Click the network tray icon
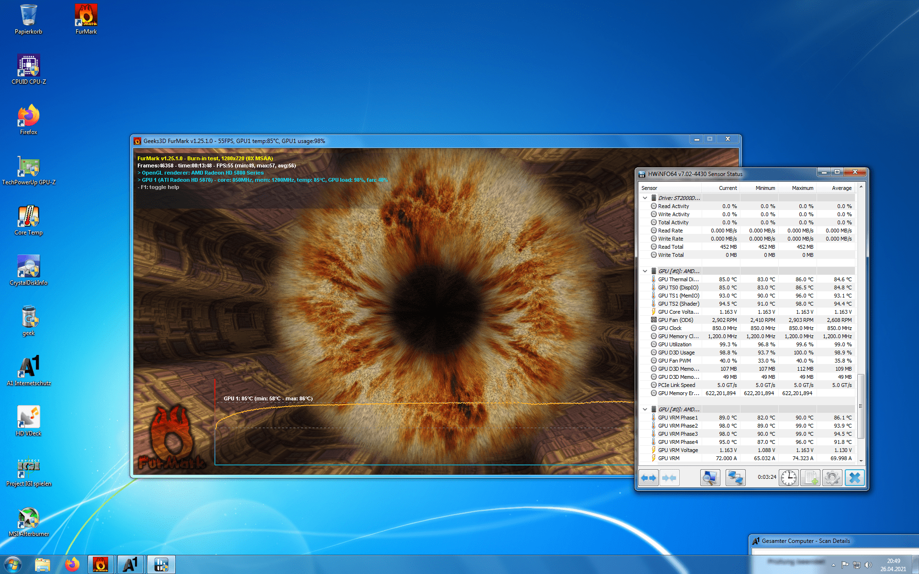The width and height of the screenshot is (919, 574). (x=857, y=565)
